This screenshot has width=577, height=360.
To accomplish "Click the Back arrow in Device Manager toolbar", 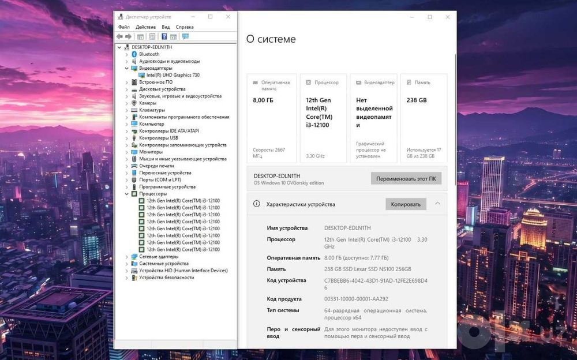I will point(119,36).
